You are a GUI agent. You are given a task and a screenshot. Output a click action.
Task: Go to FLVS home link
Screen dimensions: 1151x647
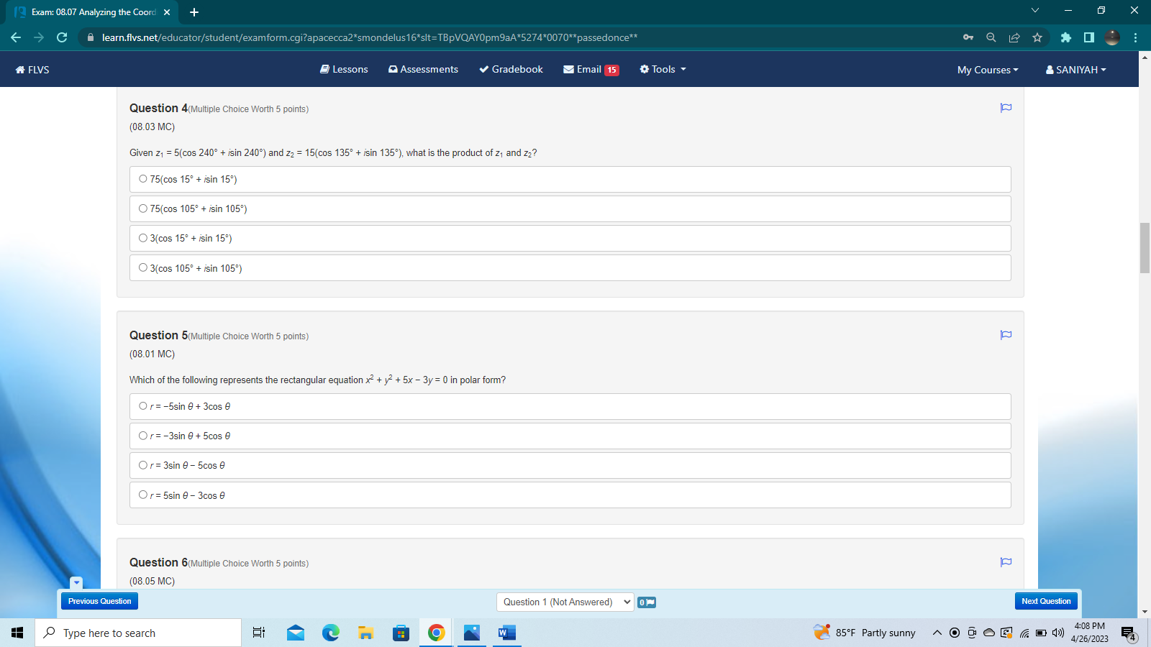32,70
